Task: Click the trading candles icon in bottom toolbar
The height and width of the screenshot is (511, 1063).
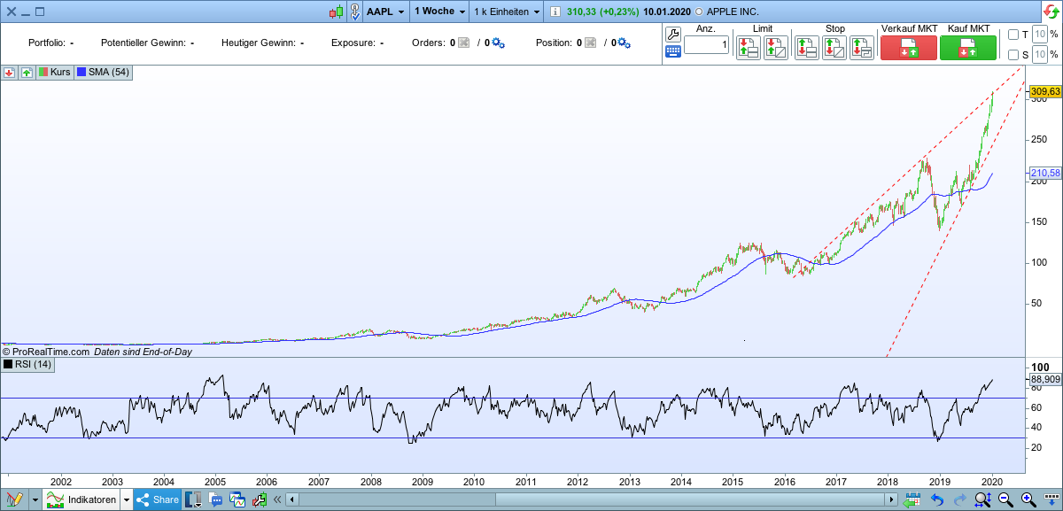Action: [259, 499]
